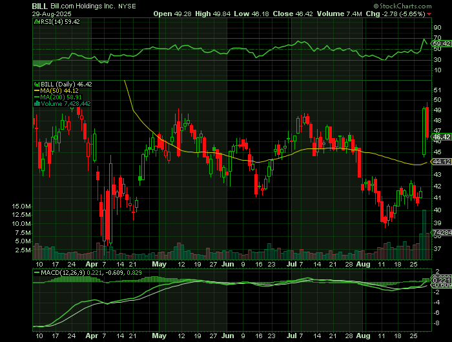Click the RSI legend line icon

(37, 21)
